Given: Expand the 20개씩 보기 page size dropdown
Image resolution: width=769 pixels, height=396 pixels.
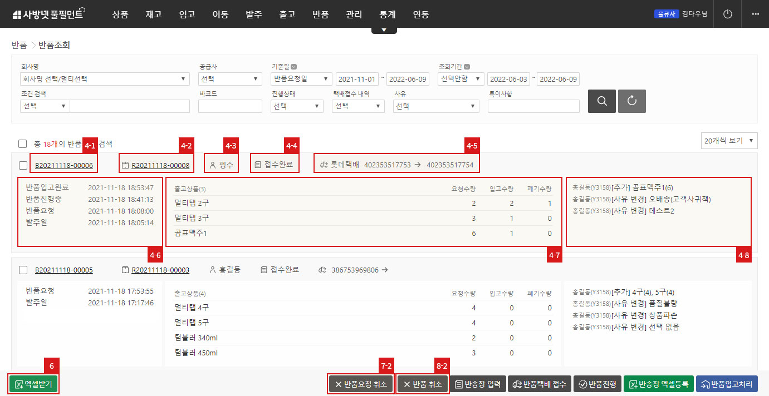Looking at the screenshot, I should coord(729,141).
